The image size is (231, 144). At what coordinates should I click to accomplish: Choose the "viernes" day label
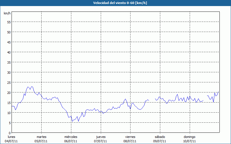coord(130,137)
